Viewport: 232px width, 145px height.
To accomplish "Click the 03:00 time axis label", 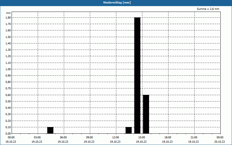I will pos(37,137).
